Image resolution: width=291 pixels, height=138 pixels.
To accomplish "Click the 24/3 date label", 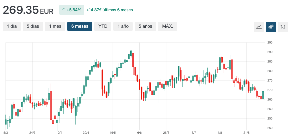I will 33,133.
